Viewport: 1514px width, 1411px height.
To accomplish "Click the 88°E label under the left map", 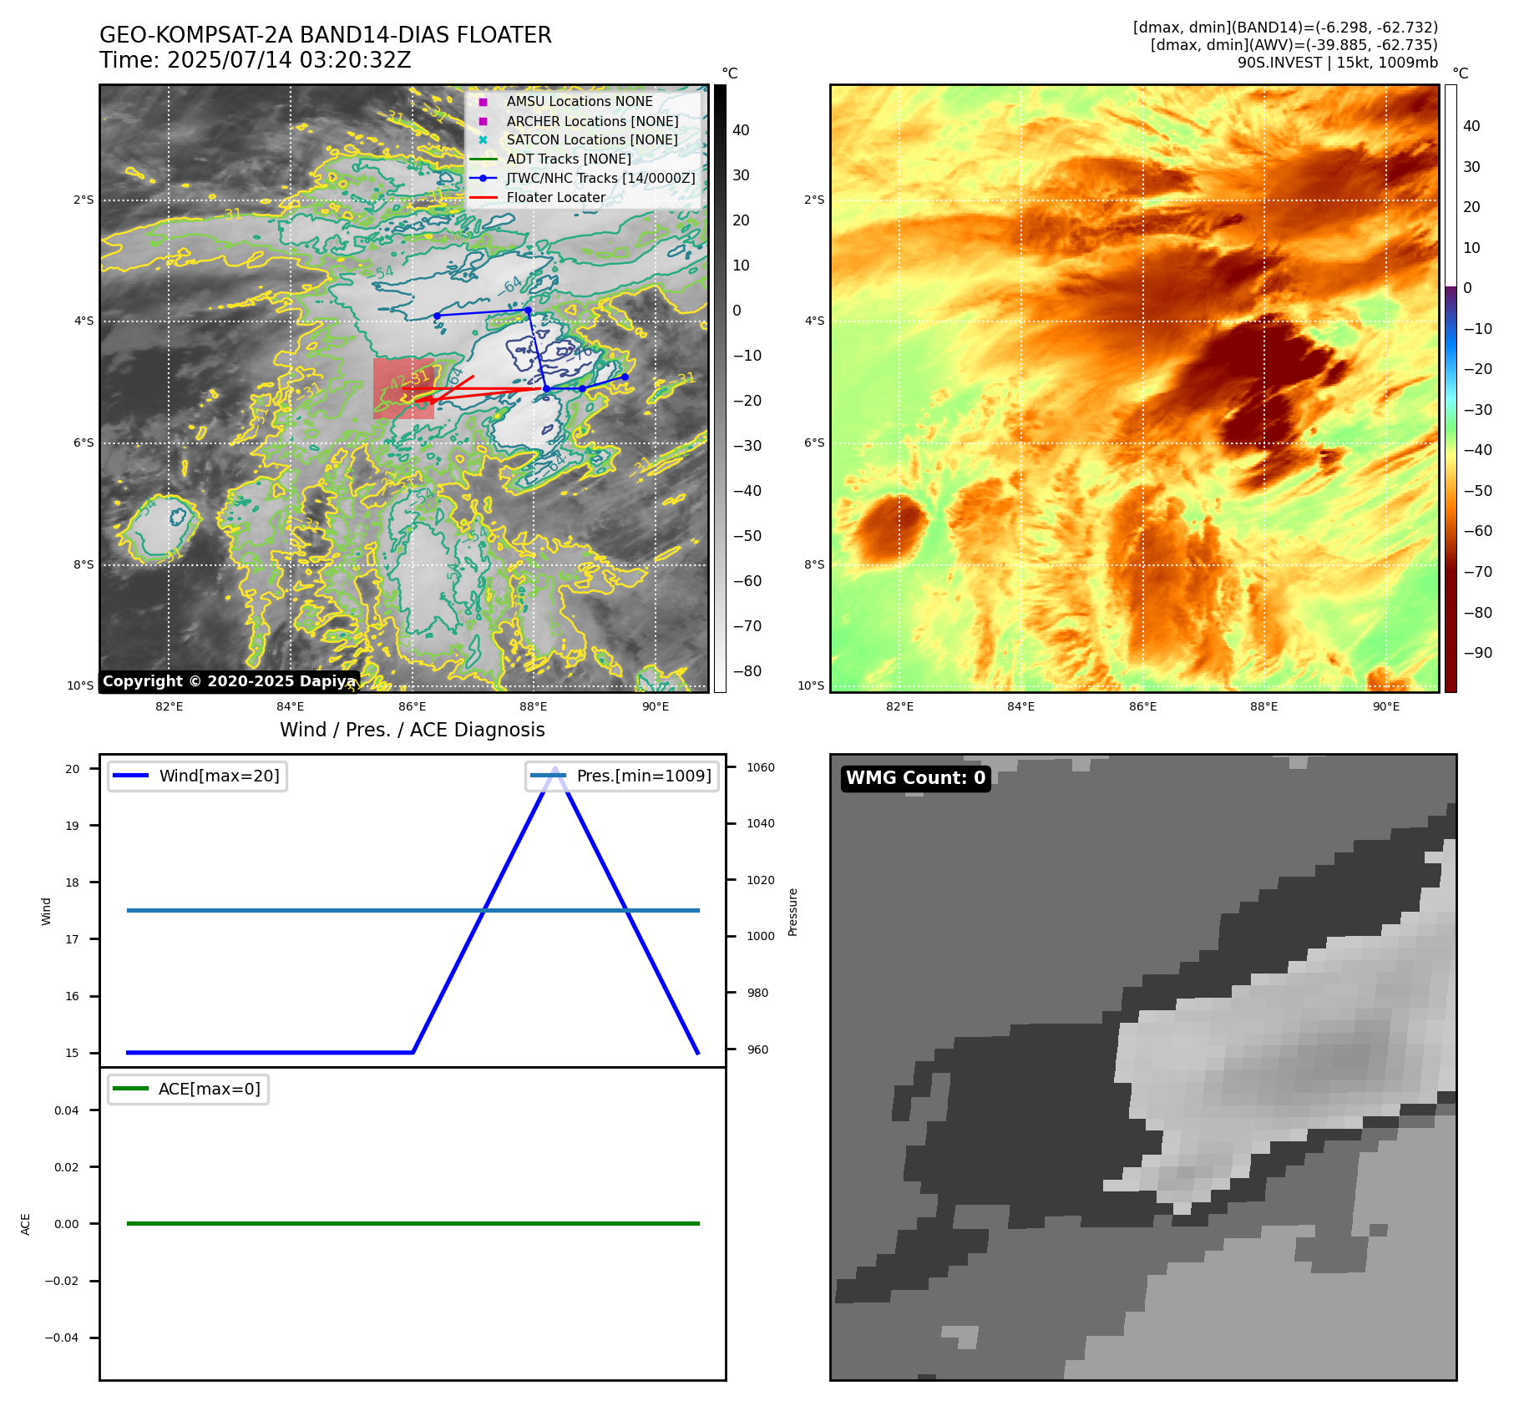I will pos(534,706).
